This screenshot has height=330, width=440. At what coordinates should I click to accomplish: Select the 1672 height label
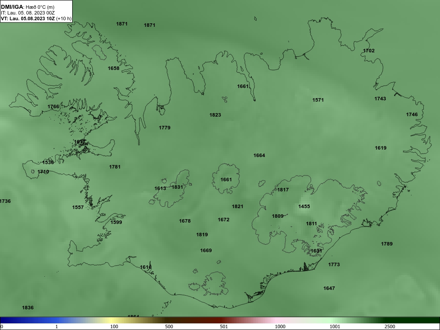coord(224,220)
